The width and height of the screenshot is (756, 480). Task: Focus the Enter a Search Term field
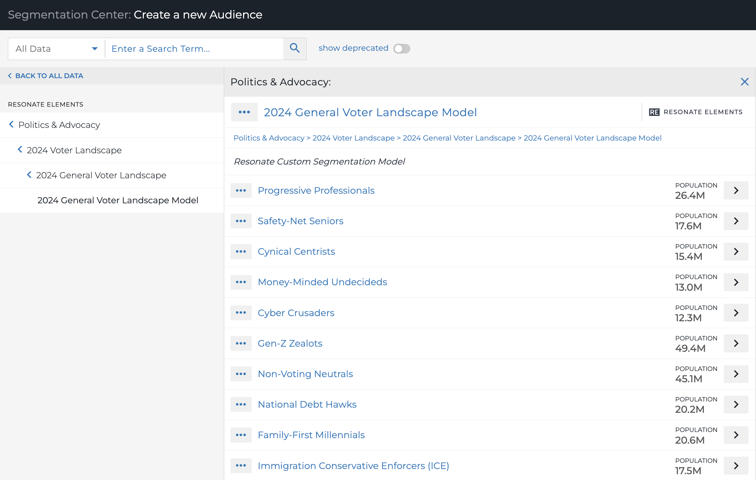click(194, 49)
